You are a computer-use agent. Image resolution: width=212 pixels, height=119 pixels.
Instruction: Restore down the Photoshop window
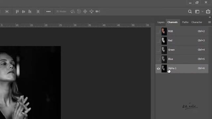point(197,2)
